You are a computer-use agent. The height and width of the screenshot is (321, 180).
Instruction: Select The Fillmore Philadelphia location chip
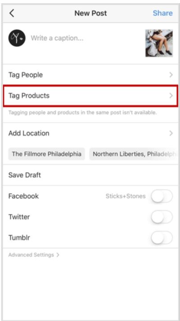pos(46,154)
